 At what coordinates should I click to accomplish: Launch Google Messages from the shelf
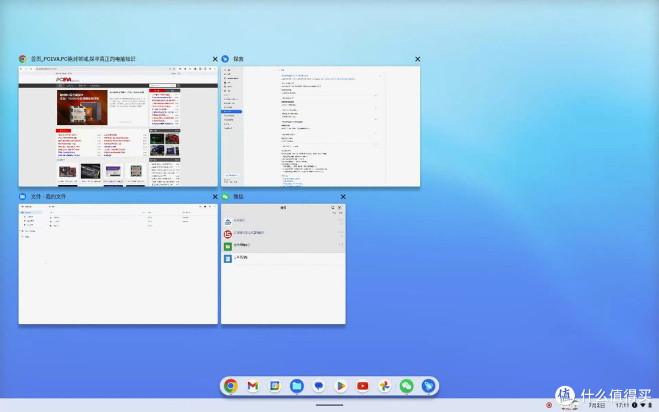[x=319, y=386]
